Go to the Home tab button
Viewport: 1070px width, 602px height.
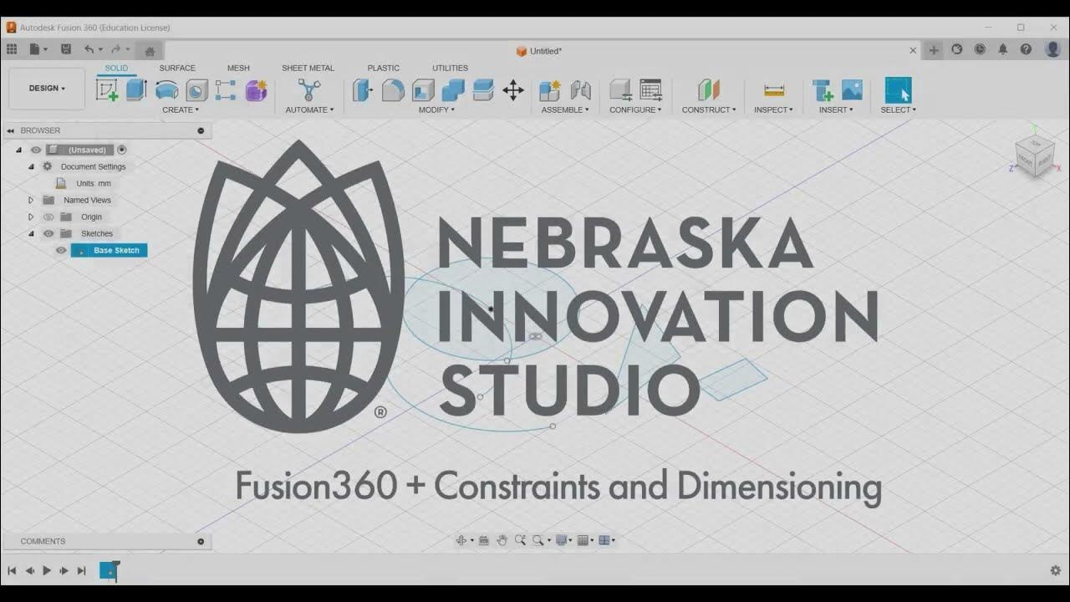point(150,51)
